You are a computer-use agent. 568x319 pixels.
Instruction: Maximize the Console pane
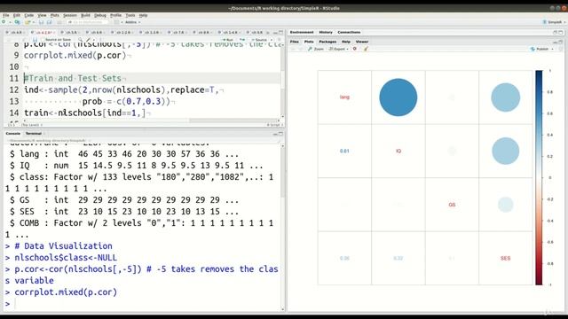(280, 134)
